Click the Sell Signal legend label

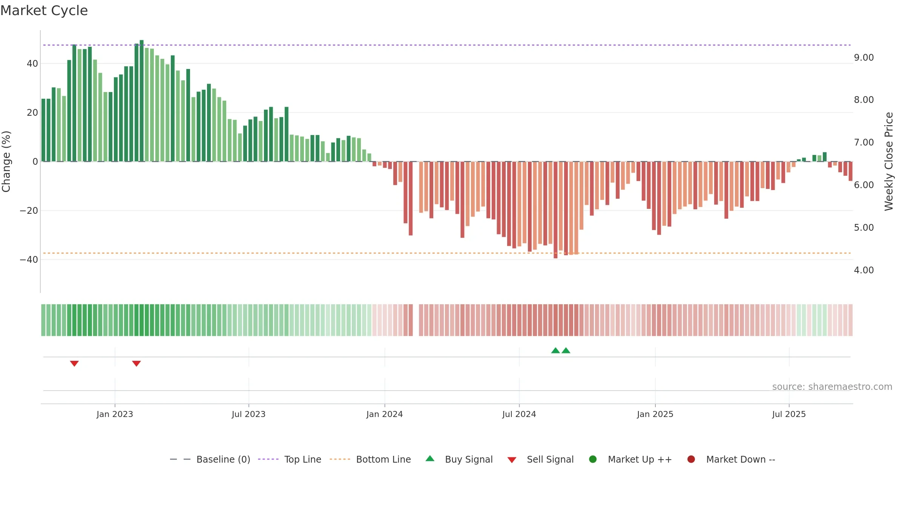550,459
